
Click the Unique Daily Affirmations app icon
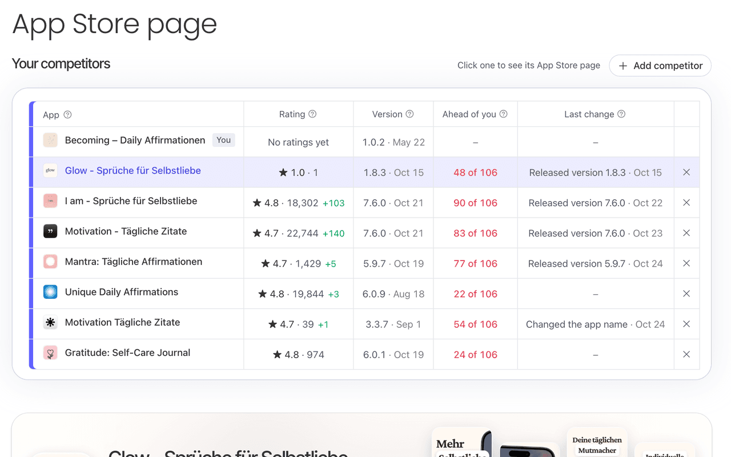[50, 292]
